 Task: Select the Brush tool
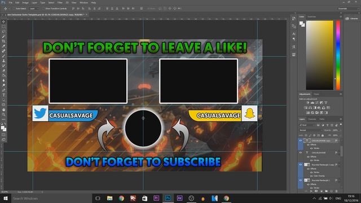coord(3,56)
